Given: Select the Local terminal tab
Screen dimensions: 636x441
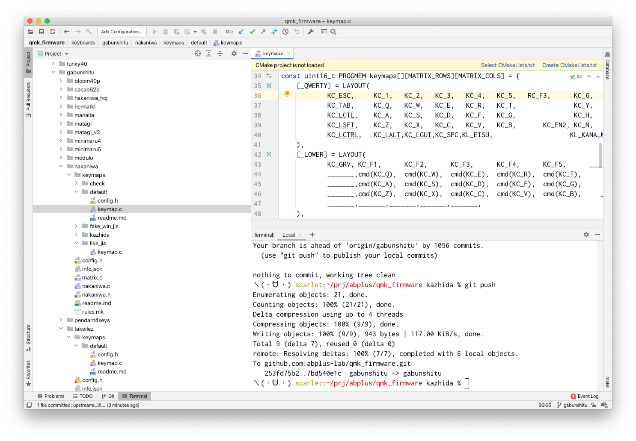Looking at the screenshot, I should click(x=288, y=235).
